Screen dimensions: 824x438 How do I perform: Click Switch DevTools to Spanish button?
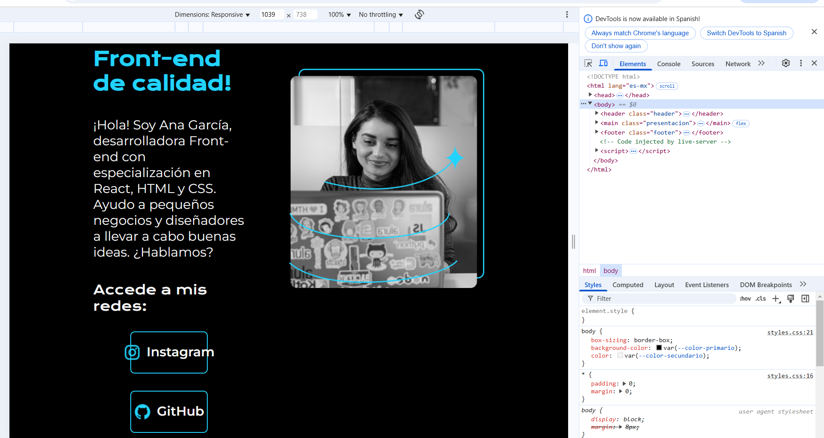747,33
